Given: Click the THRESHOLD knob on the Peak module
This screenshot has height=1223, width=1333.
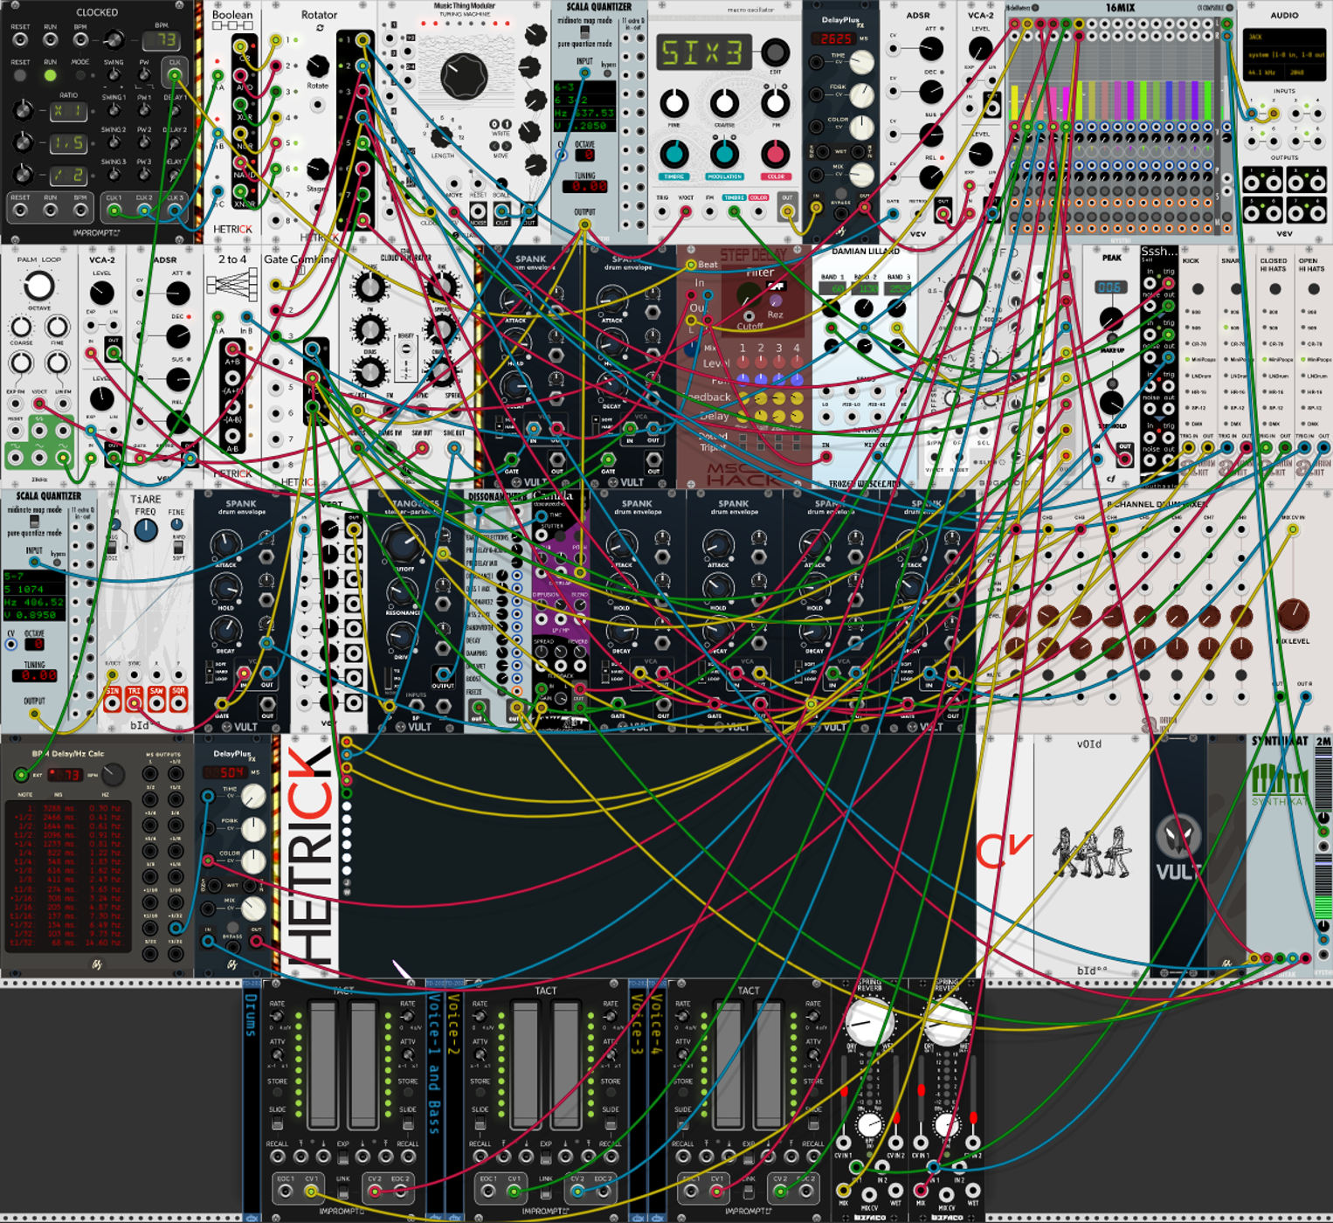Looking at the screenshot, I should click(1111, 403).
